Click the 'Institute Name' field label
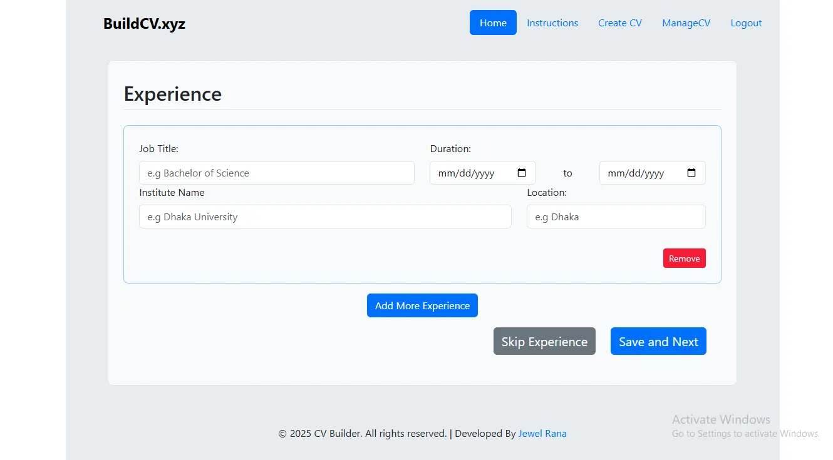 tap(172, 193)
